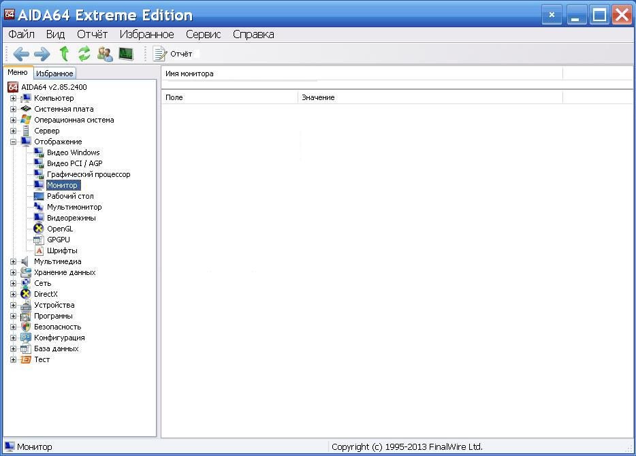Click the DirectX icon
The image size is (636, 456).
coord(26,294)
